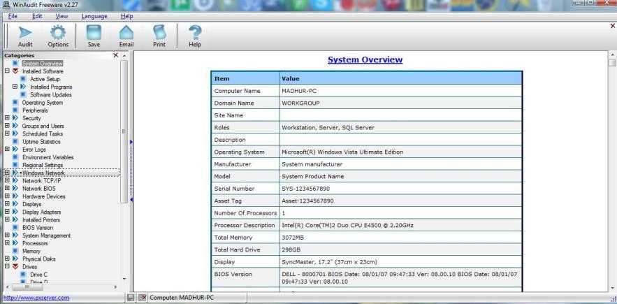
Task: Click the status bar save disk icon
Action: pos(131,298)
